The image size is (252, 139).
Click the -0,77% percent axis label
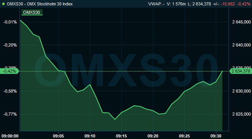pyautogui.click(x=10, y=114)
